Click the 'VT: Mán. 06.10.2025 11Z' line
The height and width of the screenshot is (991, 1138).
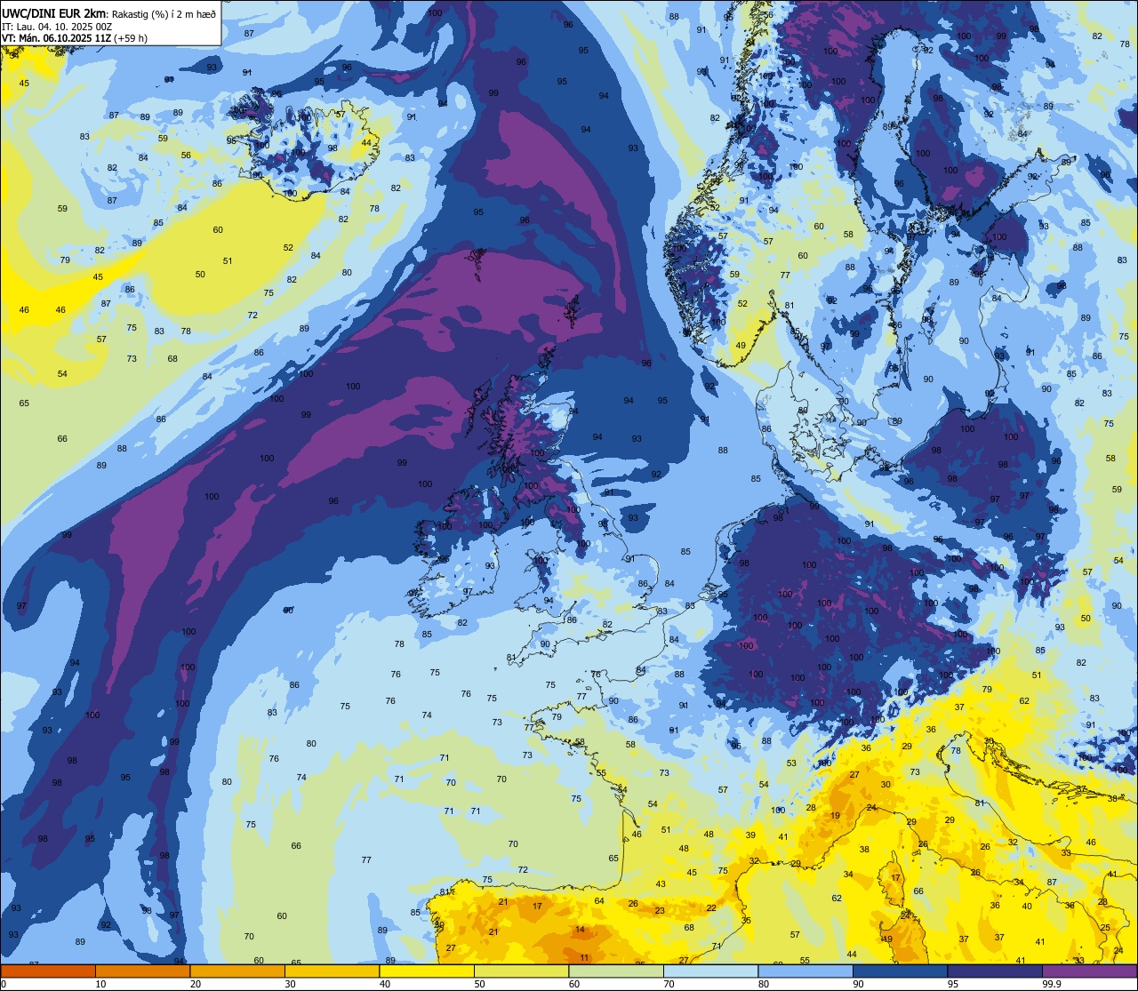[55, 38]
